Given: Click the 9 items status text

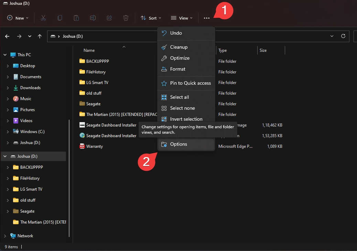Looking at the screenshot, I should [x=11, y=247].
